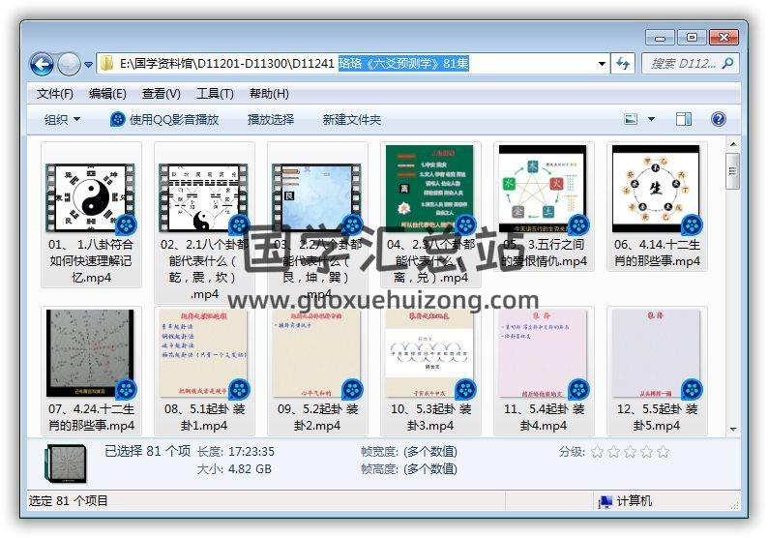Click 播放选择 in toolbar
This screenshot has height=538, width=768.
point(271,120)
